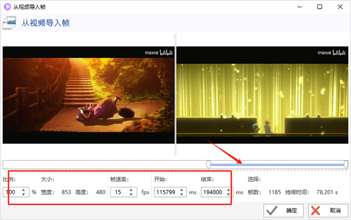351x220 pixels.
Task: Click the 480 height value
Action: click(101, 192)
